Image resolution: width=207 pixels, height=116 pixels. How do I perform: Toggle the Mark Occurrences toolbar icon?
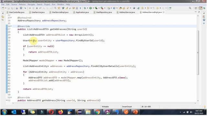[67, 8]
